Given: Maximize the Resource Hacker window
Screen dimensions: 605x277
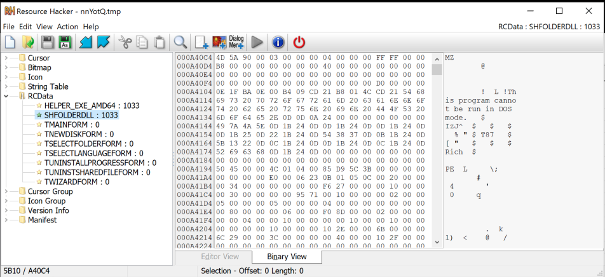Looking at the screenshot, I should click(x=559, y=11).
